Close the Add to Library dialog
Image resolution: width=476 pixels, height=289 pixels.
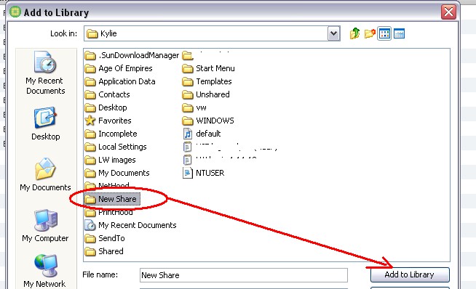click(448, 12)
